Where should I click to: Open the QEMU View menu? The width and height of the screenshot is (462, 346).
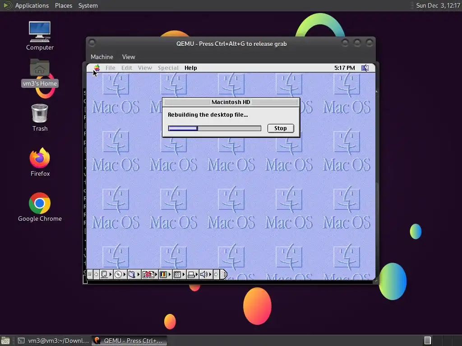click(x=129, y=57)
